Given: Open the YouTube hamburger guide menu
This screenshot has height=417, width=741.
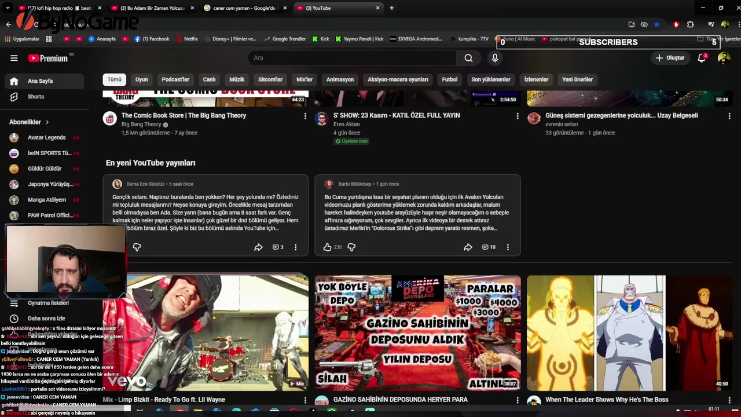Looking at the screenshot, I should tap(14, 58).
